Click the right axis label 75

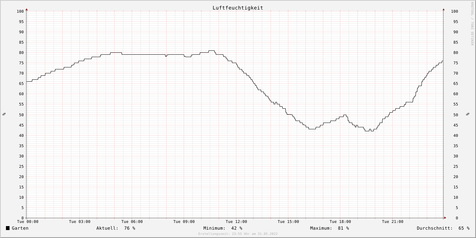455,63
